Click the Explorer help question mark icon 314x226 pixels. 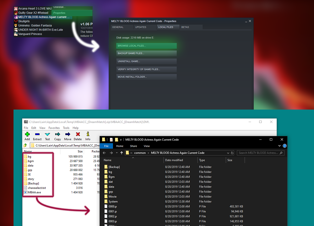tap(284, 146)
